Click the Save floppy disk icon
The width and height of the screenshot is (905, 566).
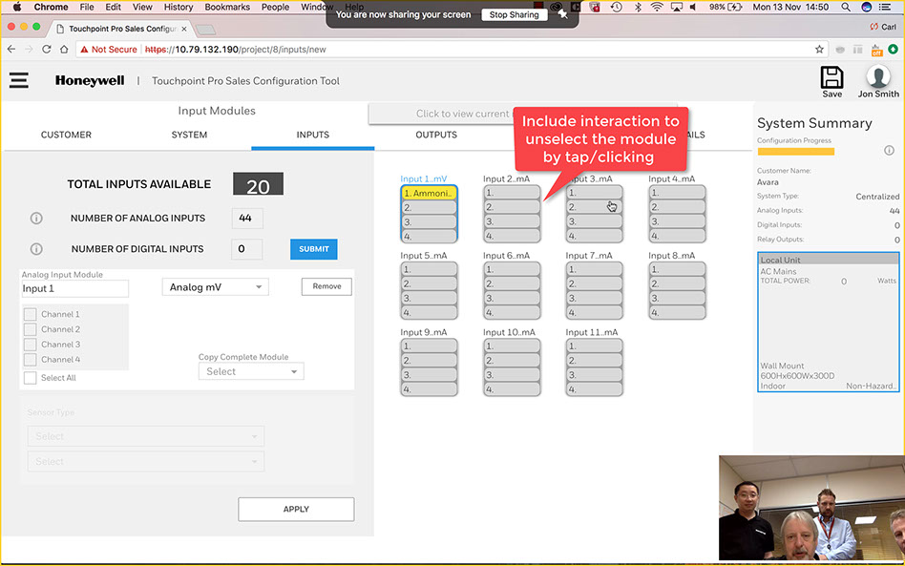click(x=831, y=77)
